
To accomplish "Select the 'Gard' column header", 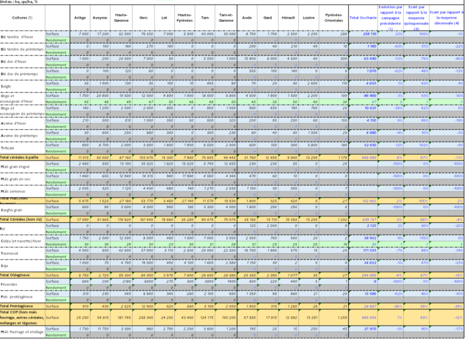I will [x=268, y=18].
